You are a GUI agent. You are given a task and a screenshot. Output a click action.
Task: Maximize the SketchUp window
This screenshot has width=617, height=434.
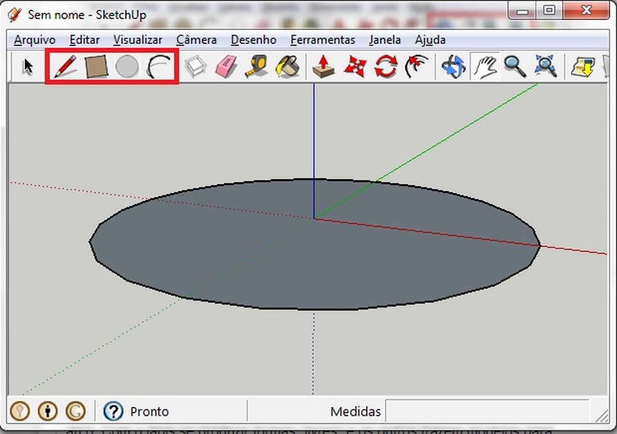pos(549,10)
